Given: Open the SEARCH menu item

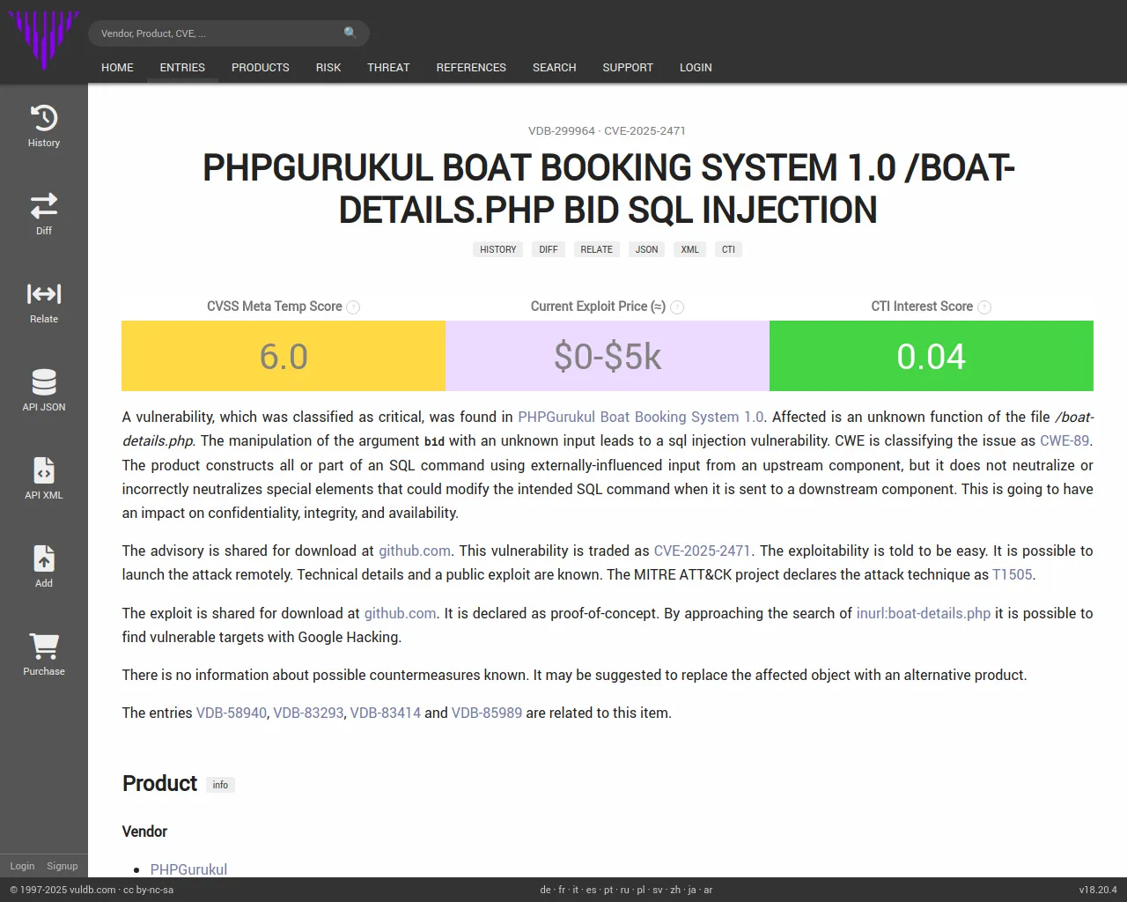Looking at the screenshot, I should click(555, 67).
